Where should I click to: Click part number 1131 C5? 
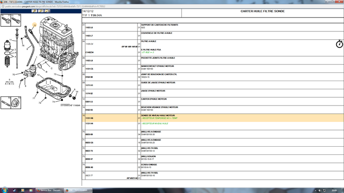click(x=89, y=69)
